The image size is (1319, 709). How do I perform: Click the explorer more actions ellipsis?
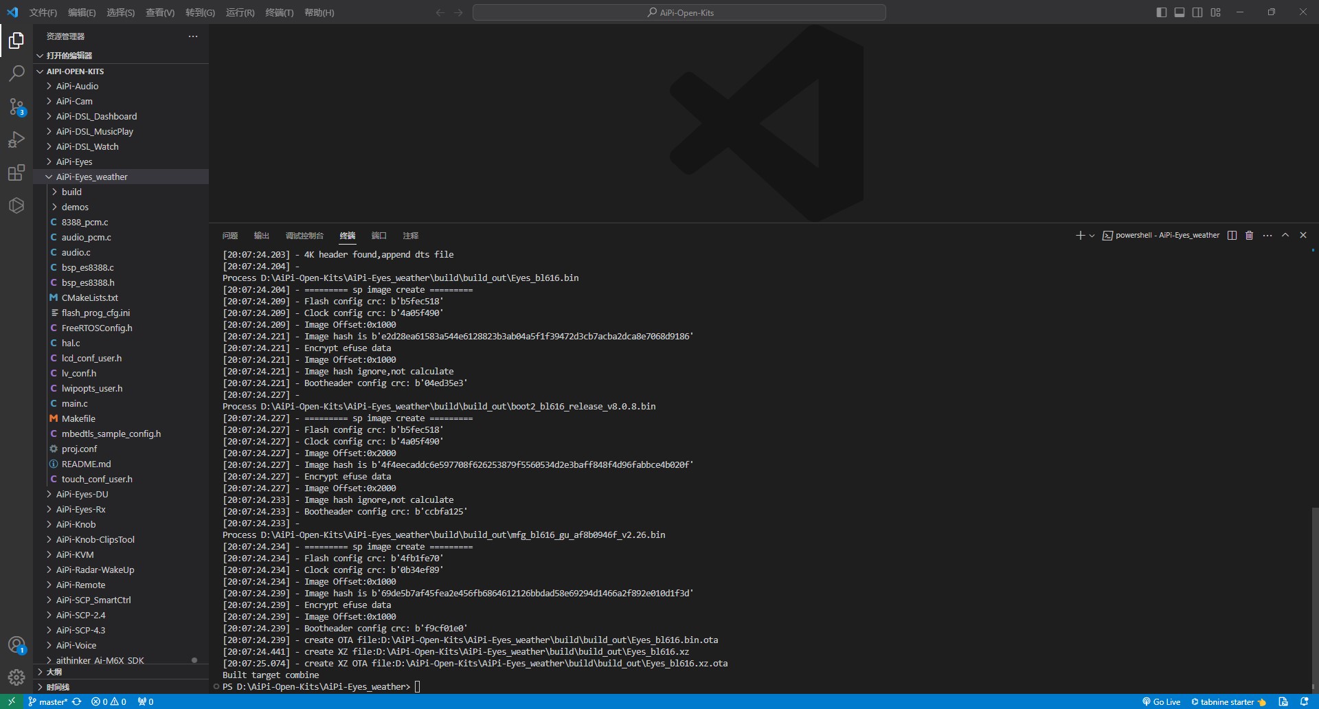pos(193,36)
